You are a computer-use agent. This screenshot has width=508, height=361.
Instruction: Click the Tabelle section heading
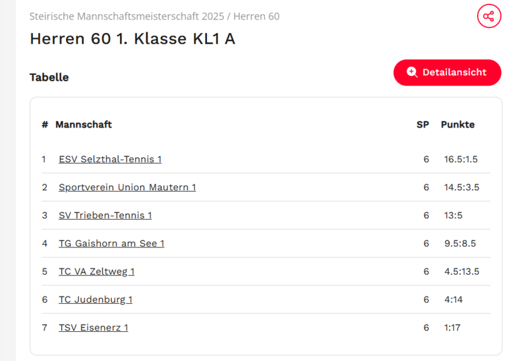[x=49, y=77]
